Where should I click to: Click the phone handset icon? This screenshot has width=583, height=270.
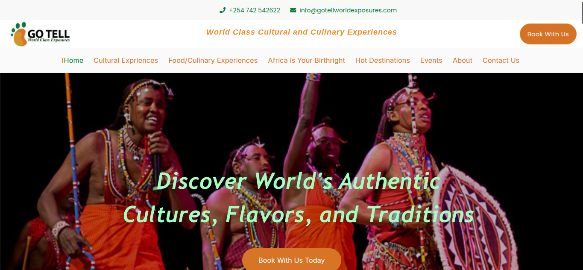pyautogui.click(x=222, y=10)
